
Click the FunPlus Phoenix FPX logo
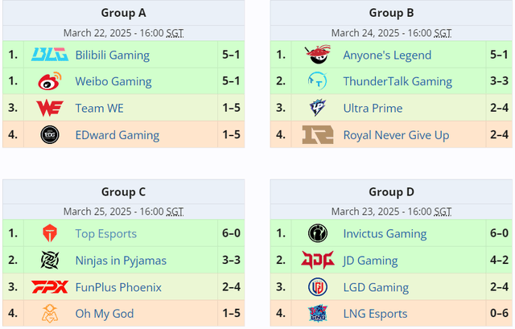[50, 287]
